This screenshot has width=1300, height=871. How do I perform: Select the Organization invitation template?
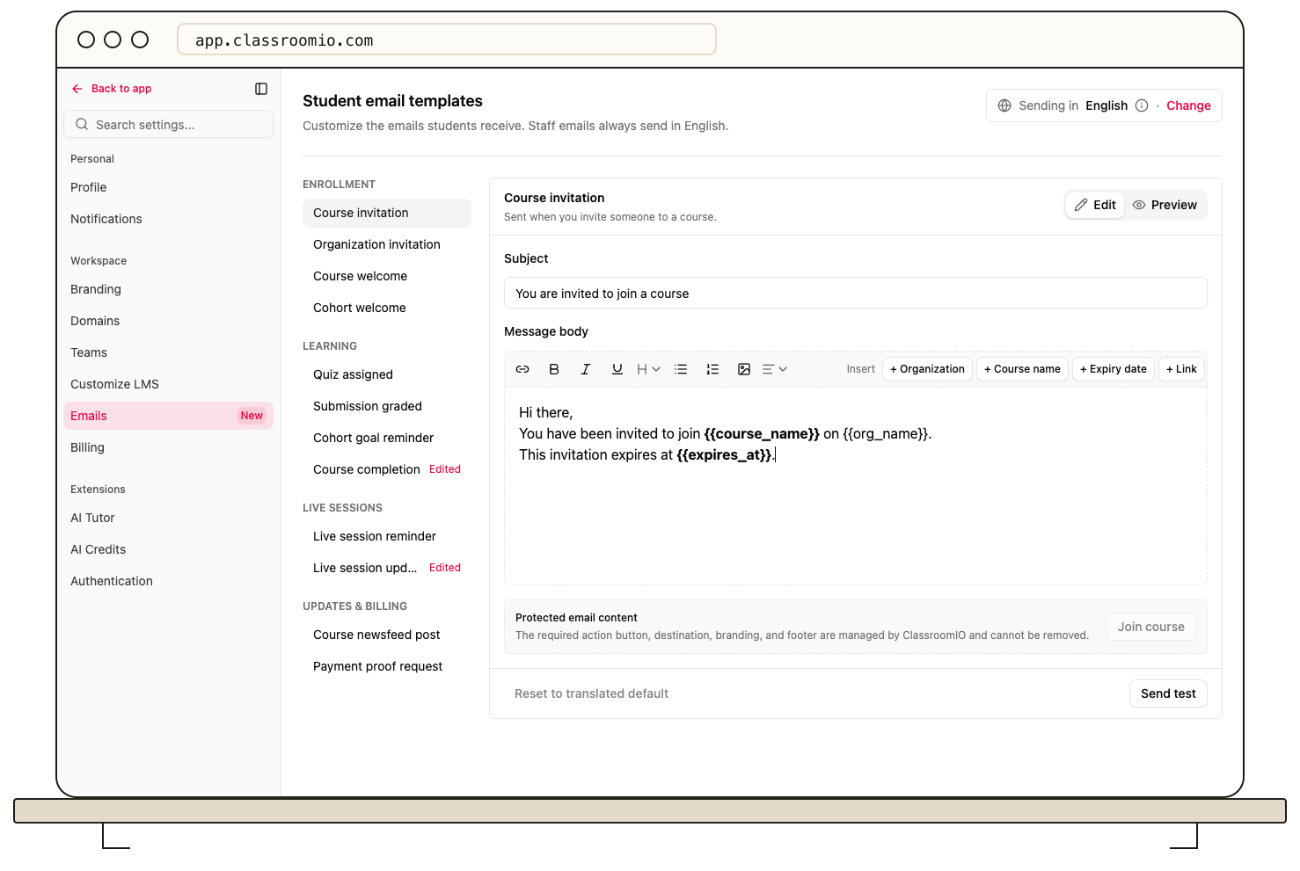coord(387,244)
